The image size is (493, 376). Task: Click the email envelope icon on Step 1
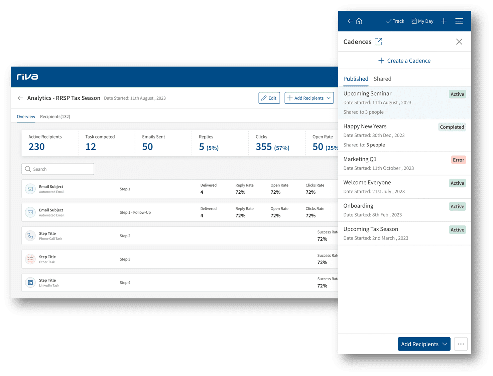[30, 189]
